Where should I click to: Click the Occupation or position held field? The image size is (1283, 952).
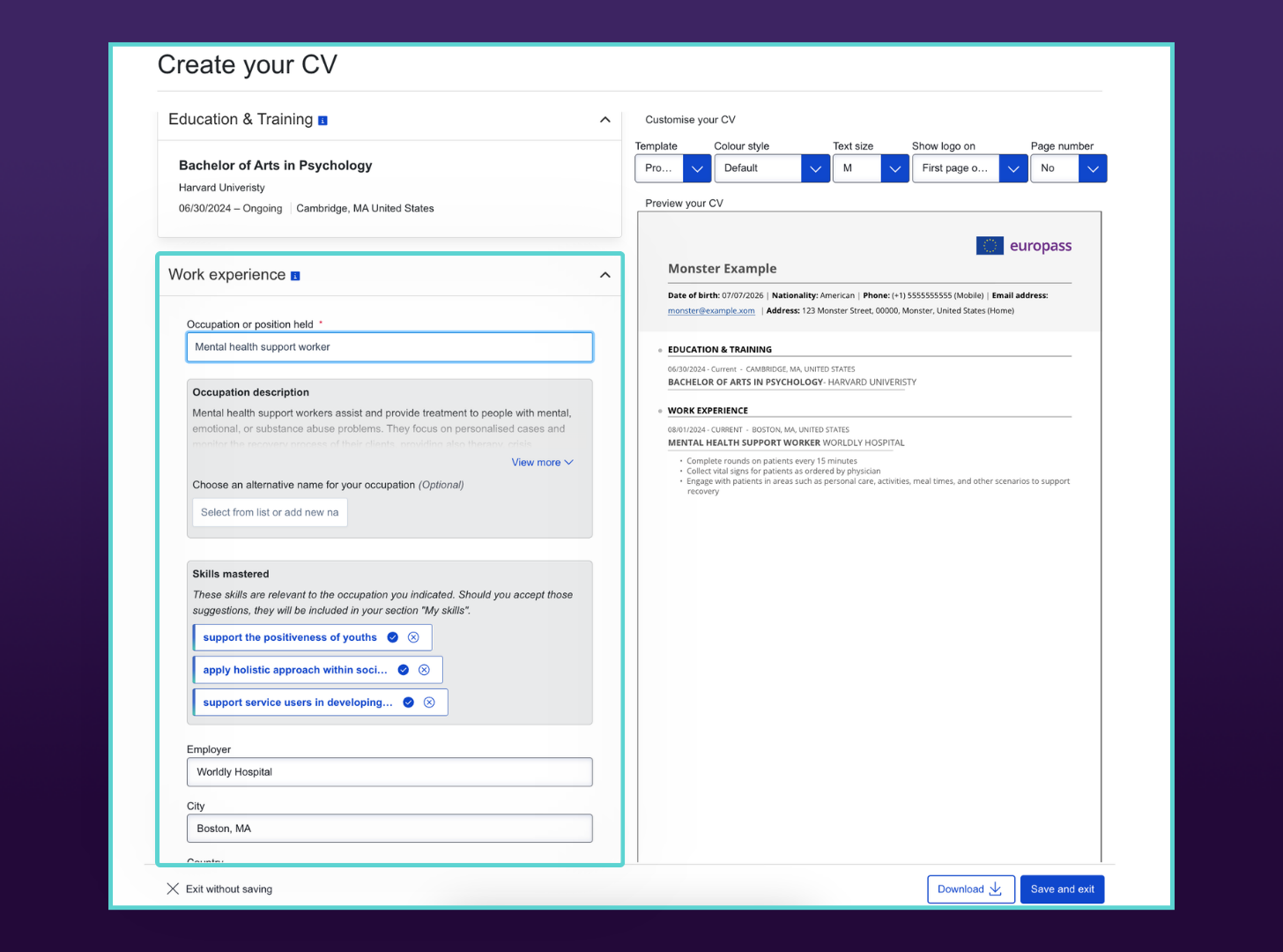[389, 347]
